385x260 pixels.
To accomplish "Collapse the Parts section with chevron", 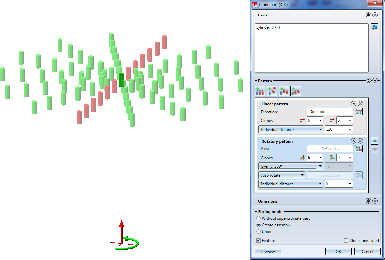I will pos(375,15).
